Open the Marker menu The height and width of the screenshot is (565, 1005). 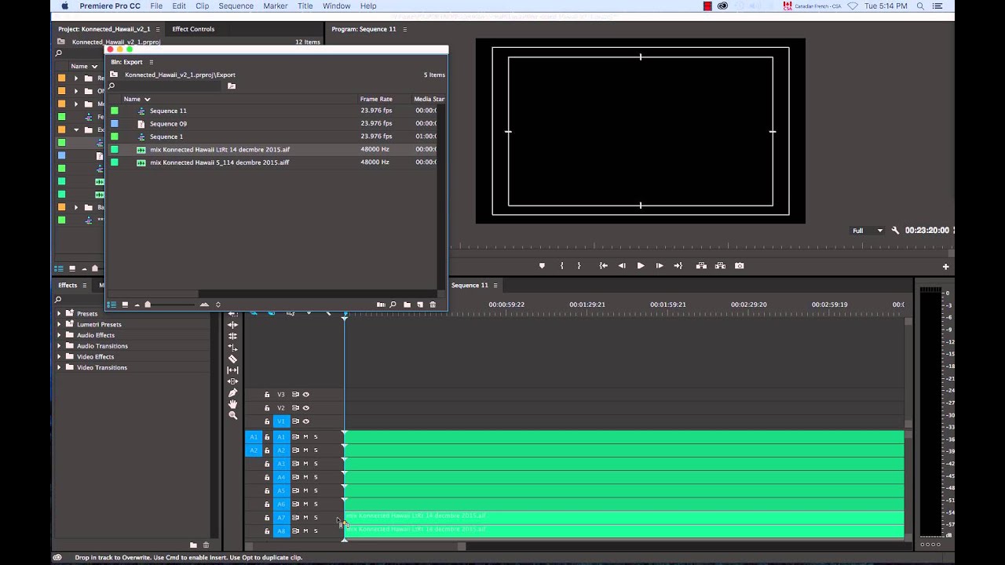coord(275,5)
